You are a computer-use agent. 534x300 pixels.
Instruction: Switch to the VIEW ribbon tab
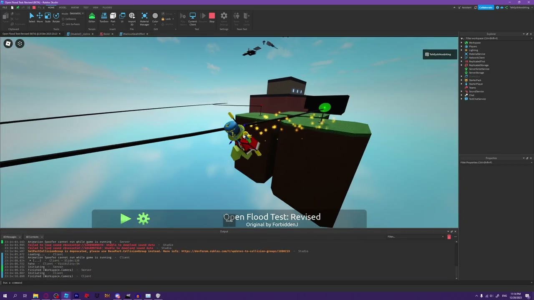coord(96,7)
